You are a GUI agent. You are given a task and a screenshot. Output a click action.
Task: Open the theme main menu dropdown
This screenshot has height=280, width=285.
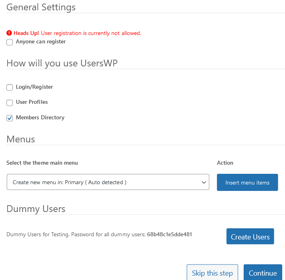108,182
